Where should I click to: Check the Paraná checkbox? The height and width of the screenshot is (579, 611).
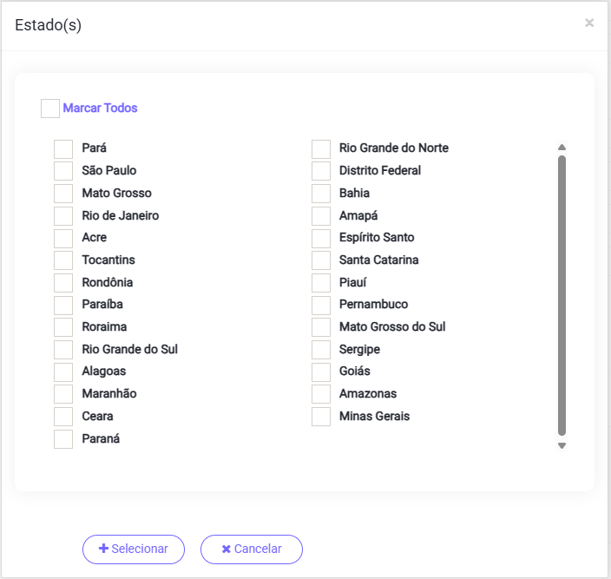[63, 439]
